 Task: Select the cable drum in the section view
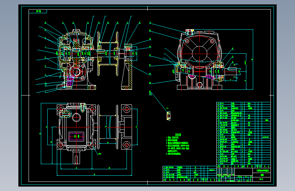pos(108,54)
